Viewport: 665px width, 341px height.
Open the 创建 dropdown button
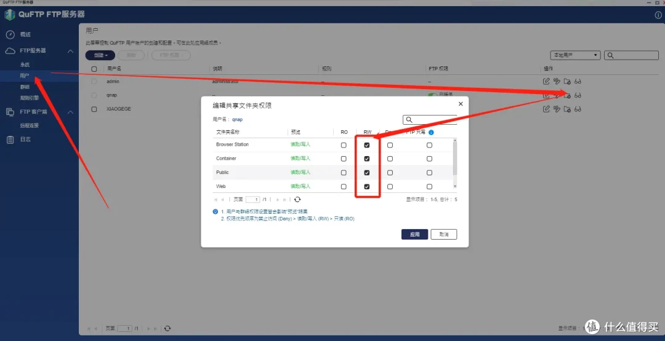(100, 55)
